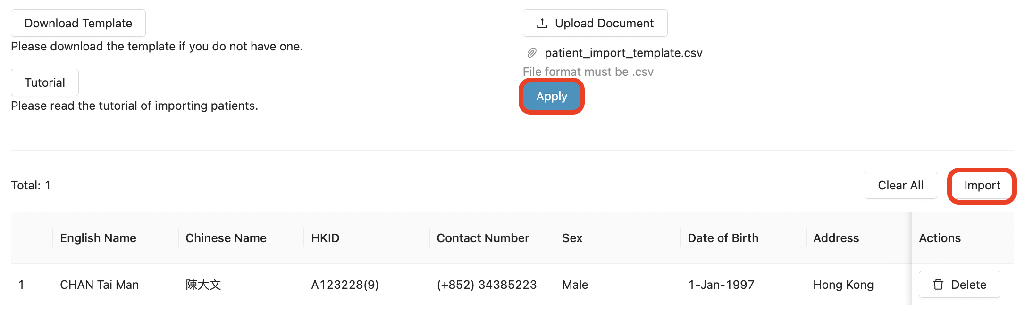This screenshot has width=1025, height=311.
Task: Click the Date of Birth column header
Action: pos(723,238)
